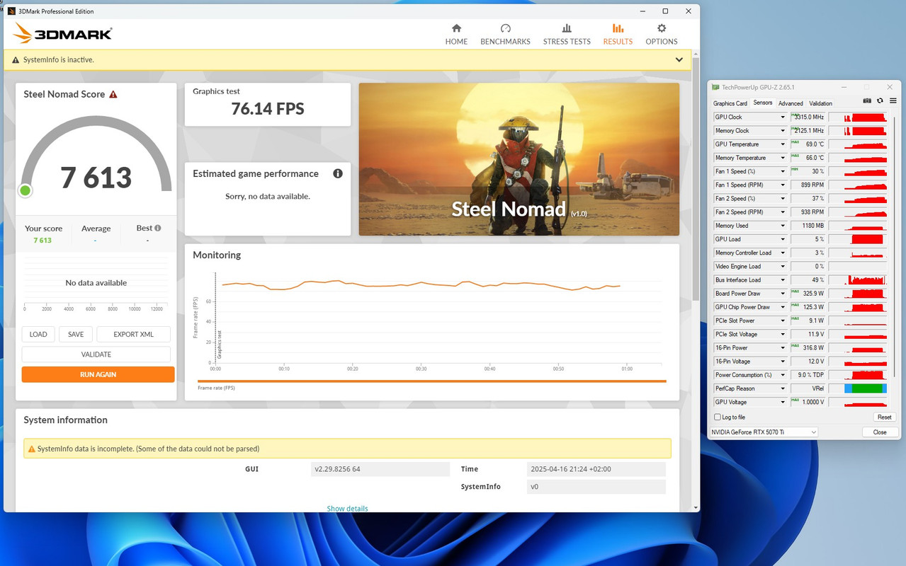
Task: Click the warning icon beside SystemInfo is inactive
Action: tap(16, 60)
